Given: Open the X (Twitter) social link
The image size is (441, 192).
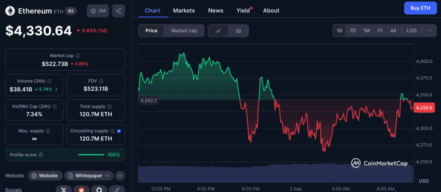Looking at the screenshot, I should [64, 189].
